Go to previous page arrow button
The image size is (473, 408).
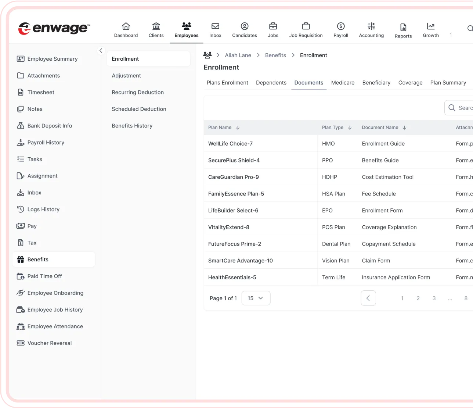368,298
